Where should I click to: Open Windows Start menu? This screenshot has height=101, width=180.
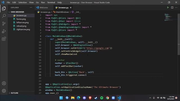61,98
